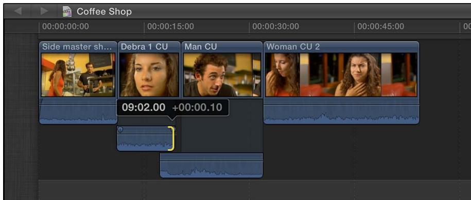Click the +00:00.10 trim offset readout

[197, 107]
